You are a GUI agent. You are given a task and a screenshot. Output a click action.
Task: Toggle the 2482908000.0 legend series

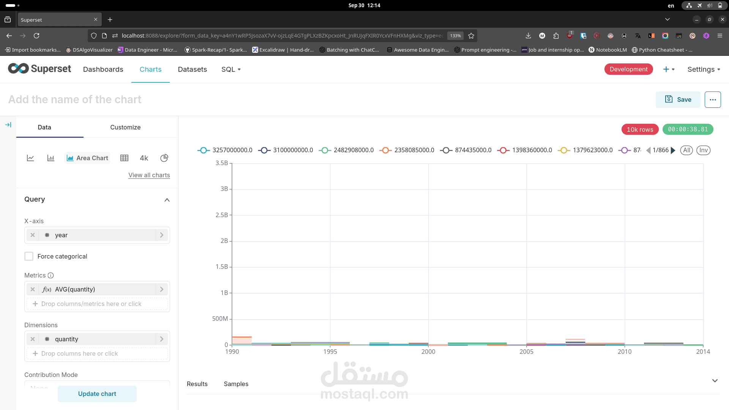coord(346,150)
